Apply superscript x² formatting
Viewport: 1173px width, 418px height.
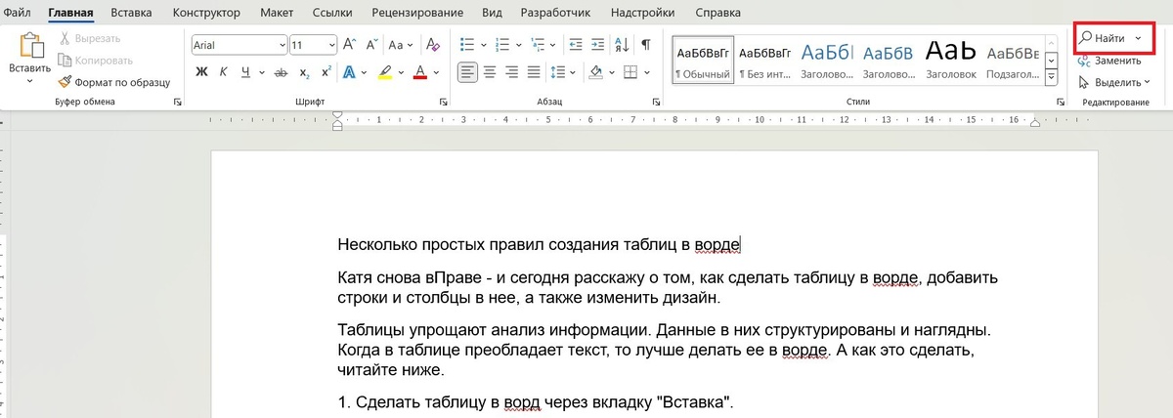tap(326, 72)
